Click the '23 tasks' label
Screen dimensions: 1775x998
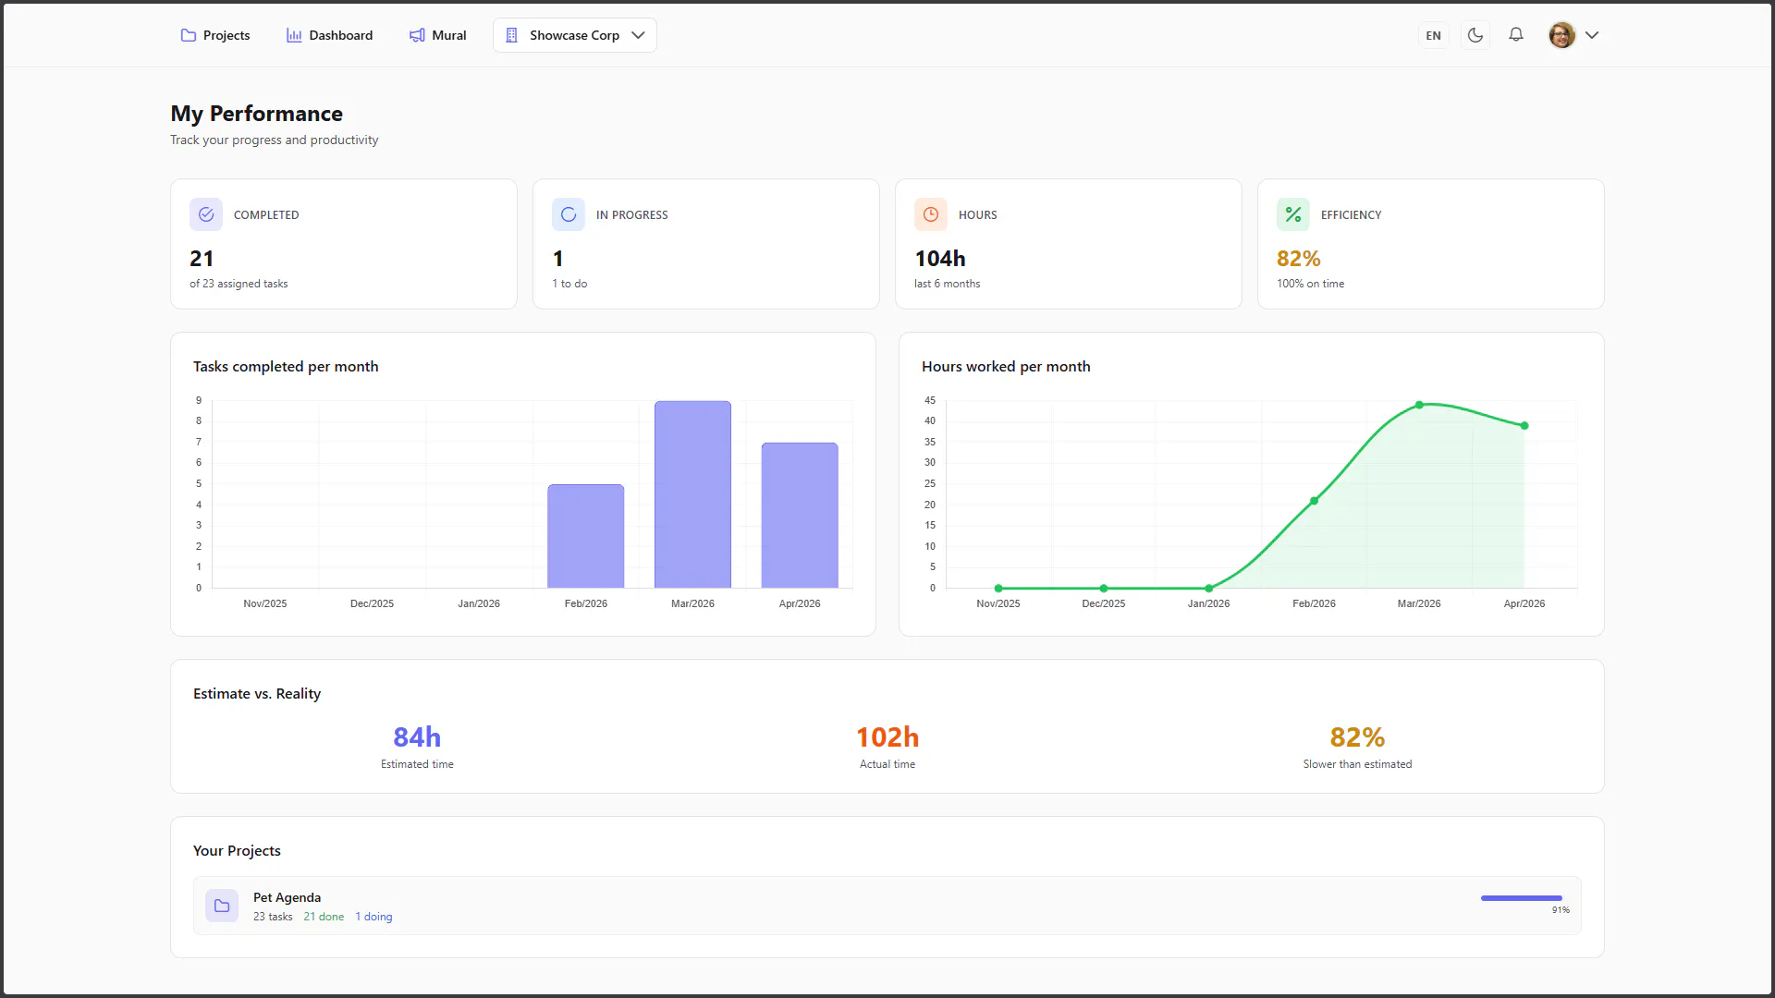pos(273,917)
